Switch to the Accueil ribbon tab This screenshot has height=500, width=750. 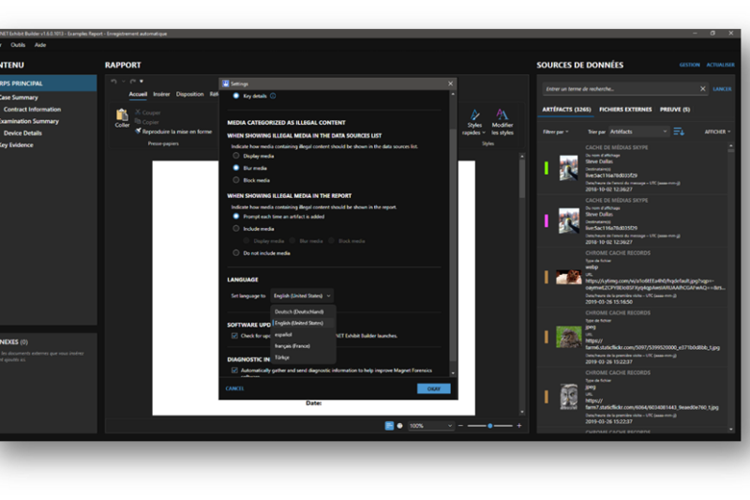click(138, 94)
